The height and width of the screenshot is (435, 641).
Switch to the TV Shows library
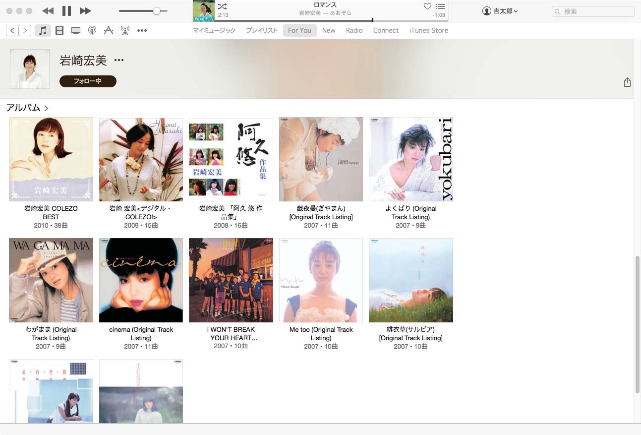[x=76, y=31]
